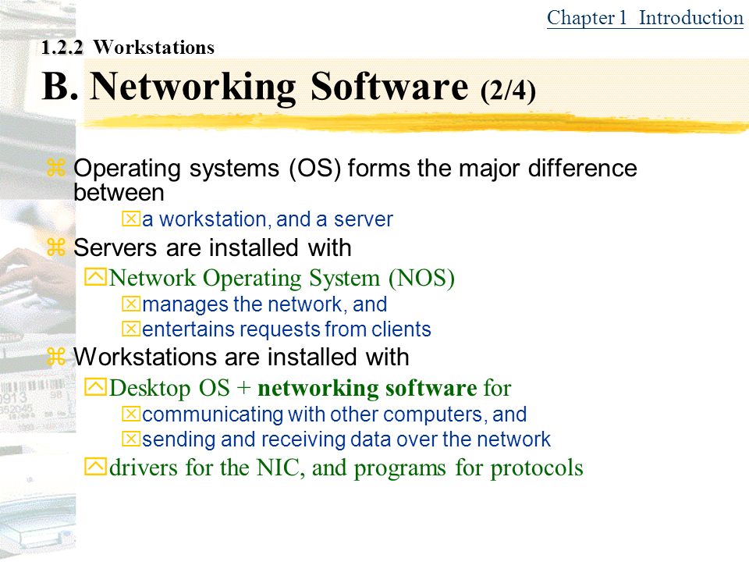Select the bullet icon before "Operating systems"

pos(56,169)
